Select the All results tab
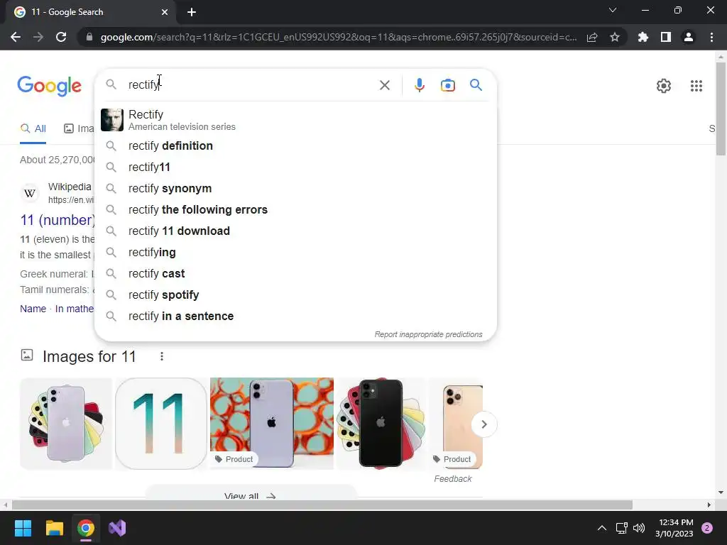The image size is (727, 545). 33,129
